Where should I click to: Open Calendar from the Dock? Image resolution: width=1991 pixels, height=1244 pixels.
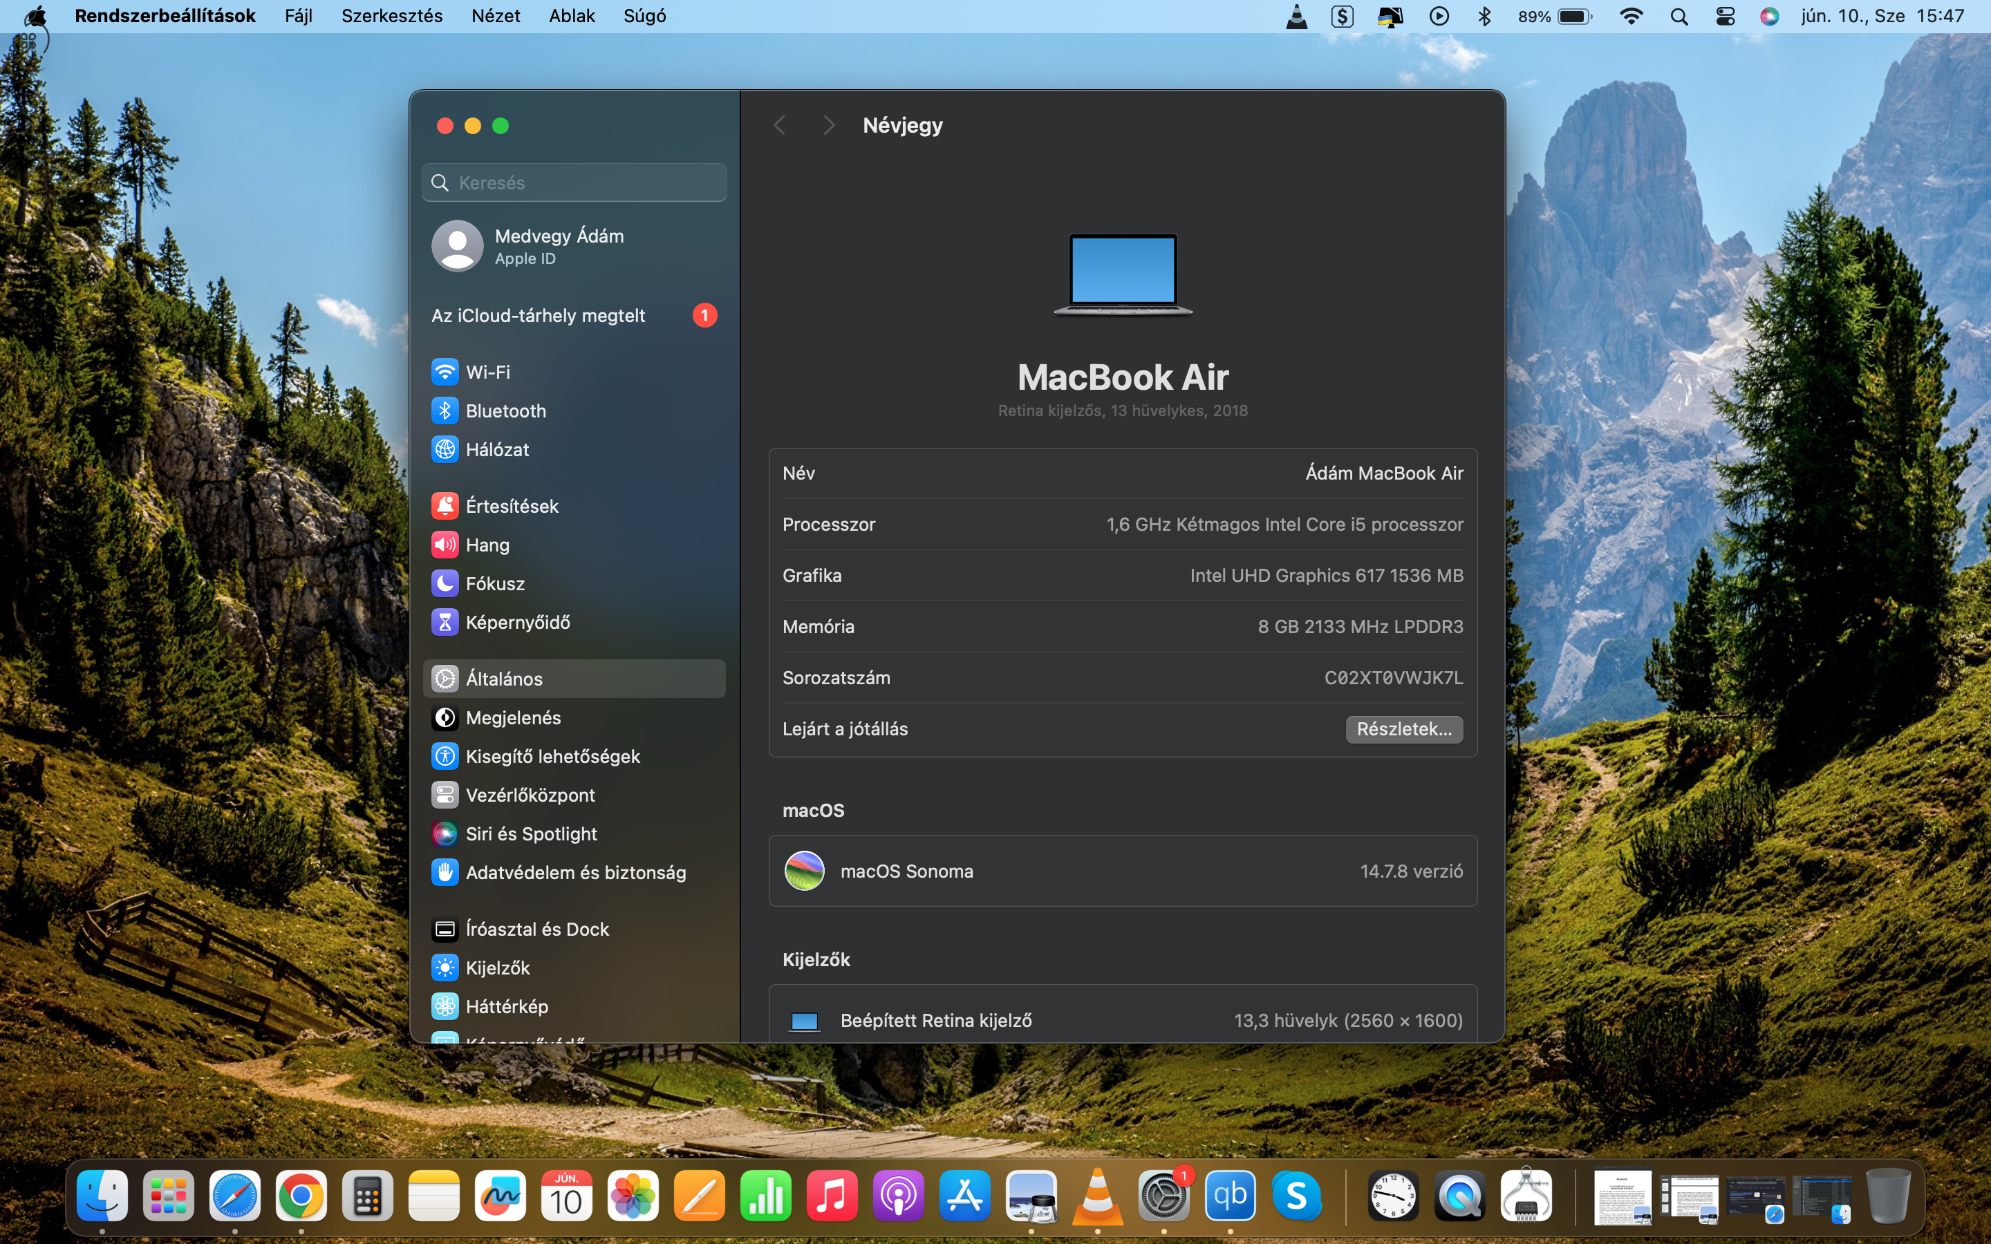coord(567,1195)
